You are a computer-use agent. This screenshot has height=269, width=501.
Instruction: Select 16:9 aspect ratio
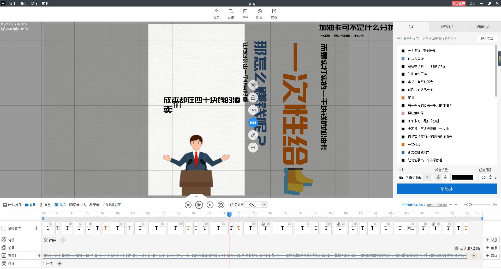coord(253,110)
